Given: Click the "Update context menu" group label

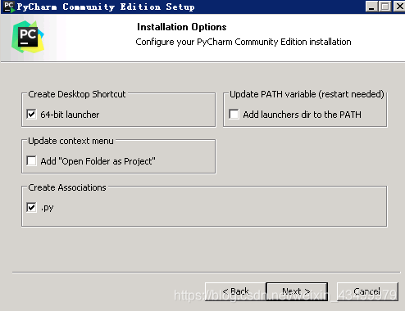Looking at the screenshot, I should tap(71, 141).
